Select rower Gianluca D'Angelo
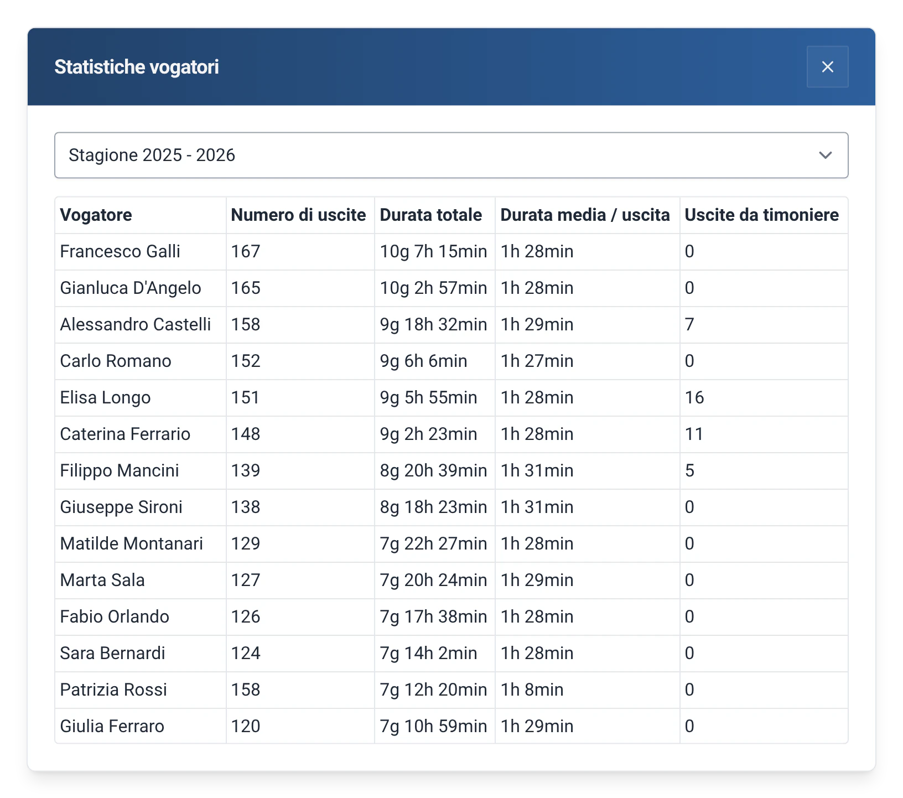Viewport: 903px width, 798px height. pyautogui.click(x=131, y=288)
